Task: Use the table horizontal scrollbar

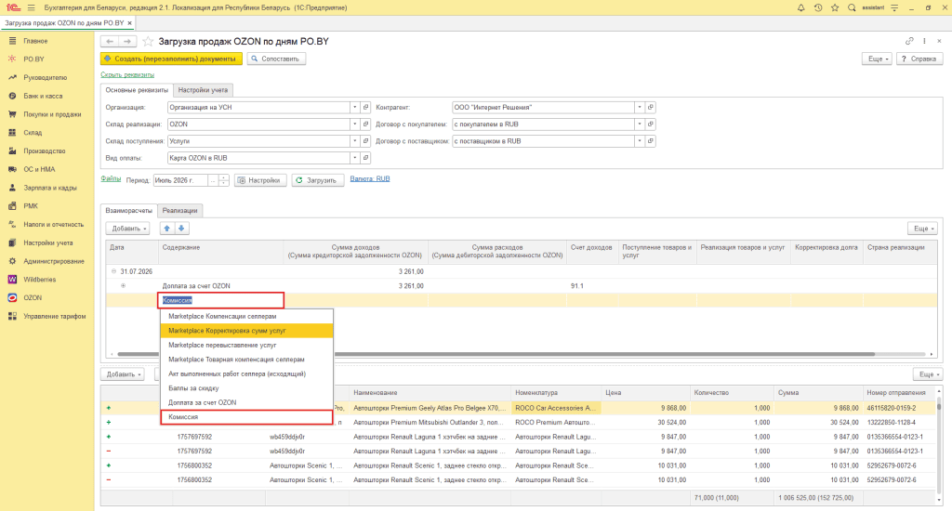Action: [x=496, y=354]
